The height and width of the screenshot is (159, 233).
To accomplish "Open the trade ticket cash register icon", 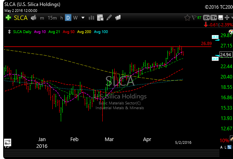I will tap(34, 18).
